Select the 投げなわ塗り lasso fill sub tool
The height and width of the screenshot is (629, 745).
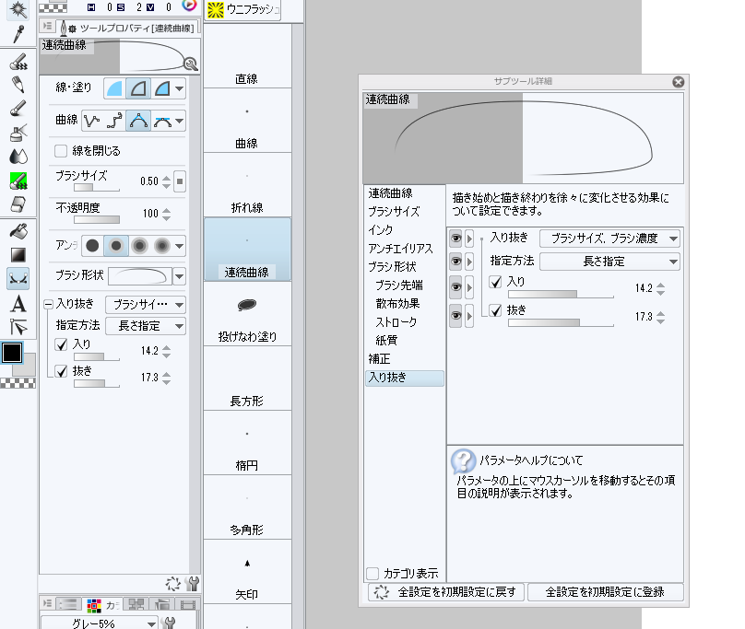pyautogui.click(x=247, y=315)
